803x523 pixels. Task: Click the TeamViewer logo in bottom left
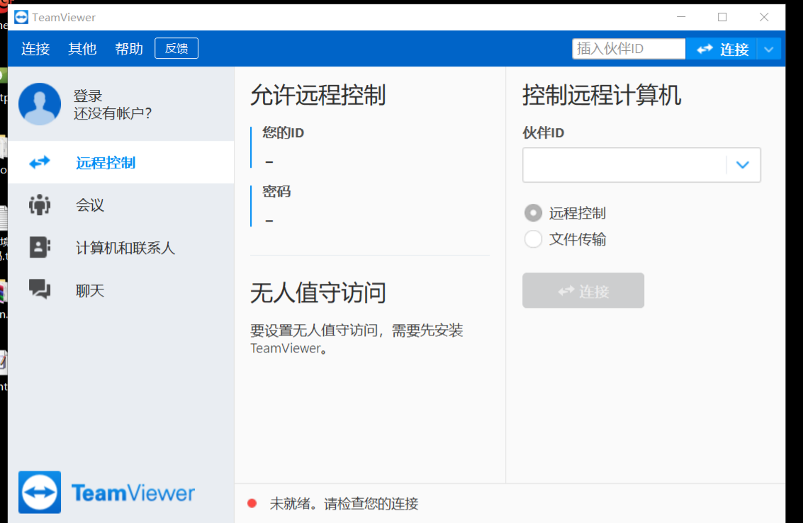click(106, 493)
